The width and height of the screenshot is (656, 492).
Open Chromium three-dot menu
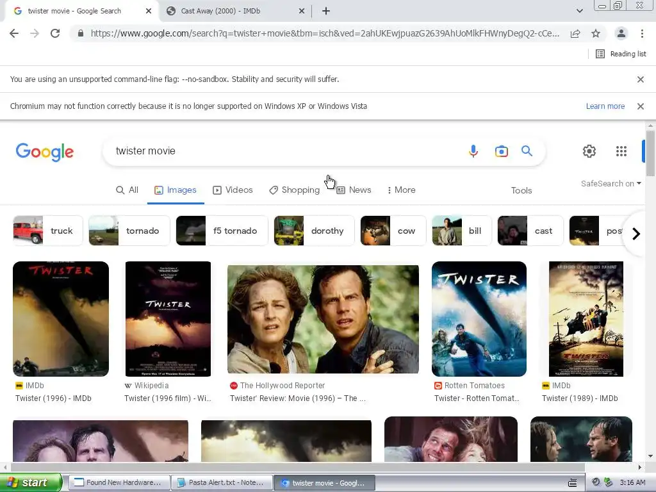click(x=642, y=33)
